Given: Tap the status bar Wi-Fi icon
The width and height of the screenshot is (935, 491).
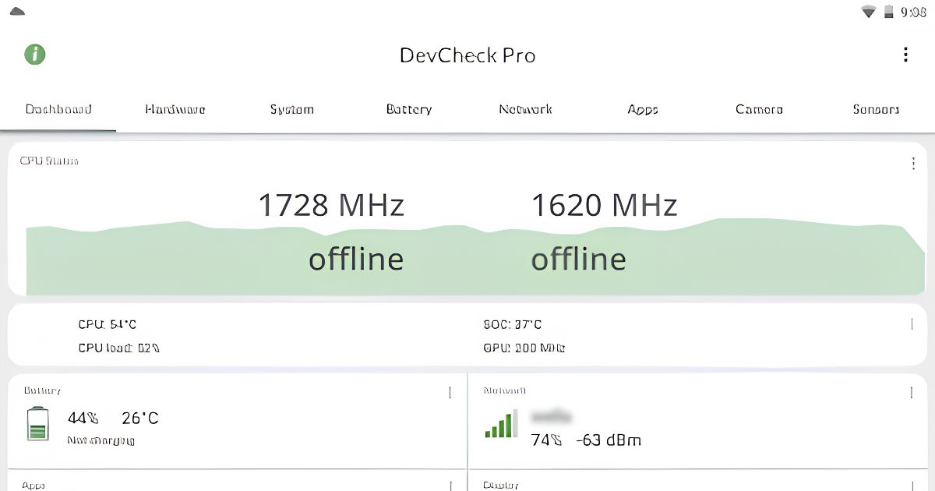Looking at the screenshot, I should coord(868,12).
